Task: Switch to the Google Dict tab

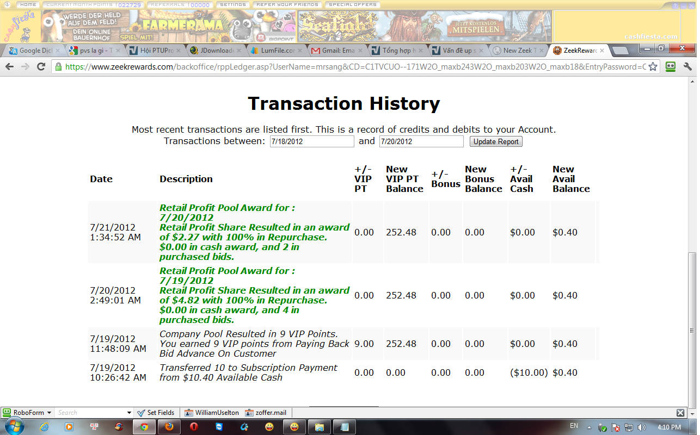Action: [34, 51]
